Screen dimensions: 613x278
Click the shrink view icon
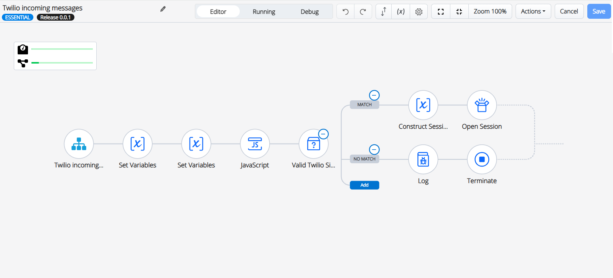pyautogui.click(x=459, y=11)
